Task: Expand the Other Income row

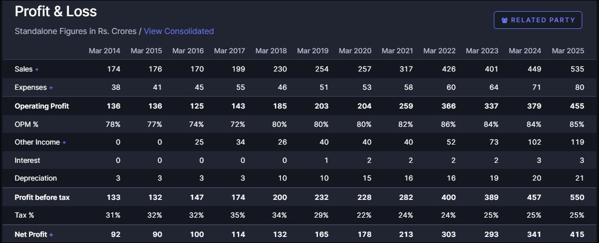Action: [x=64, y=143]
